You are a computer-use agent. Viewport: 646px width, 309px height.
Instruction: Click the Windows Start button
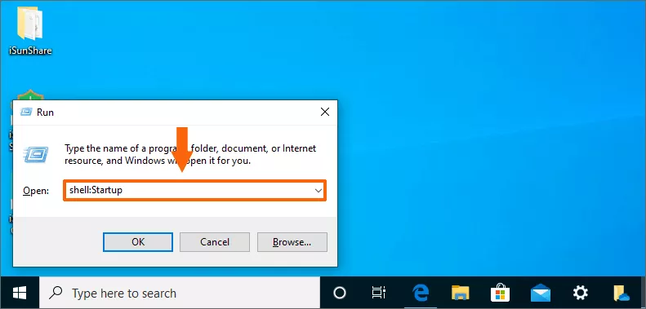point(20,293)
